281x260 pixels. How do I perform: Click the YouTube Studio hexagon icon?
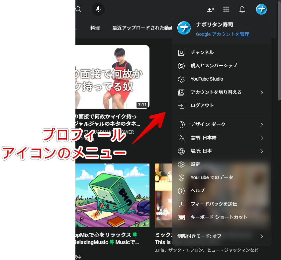coord(181,79)
